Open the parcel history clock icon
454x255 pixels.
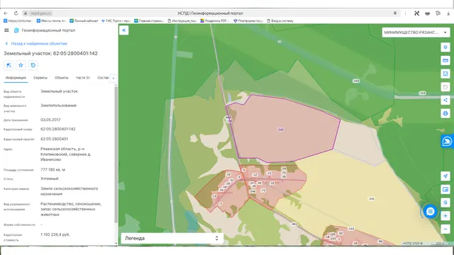pos(33,65)
